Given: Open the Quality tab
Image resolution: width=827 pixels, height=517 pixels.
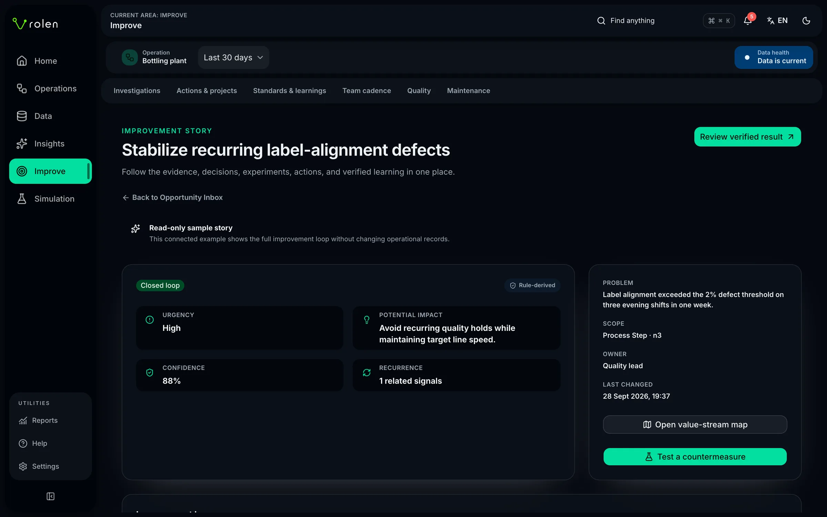Looking at the screenshot, I should [x=419, y=91].
